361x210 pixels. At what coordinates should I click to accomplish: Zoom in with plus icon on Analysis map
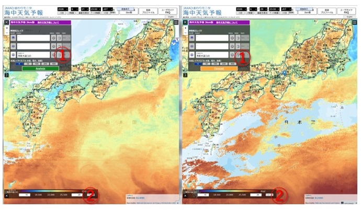7,28
